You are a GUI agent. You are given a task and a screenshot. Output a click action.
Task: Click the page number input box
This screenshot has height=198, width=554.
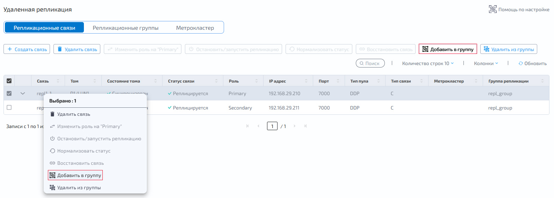(272, 126)
